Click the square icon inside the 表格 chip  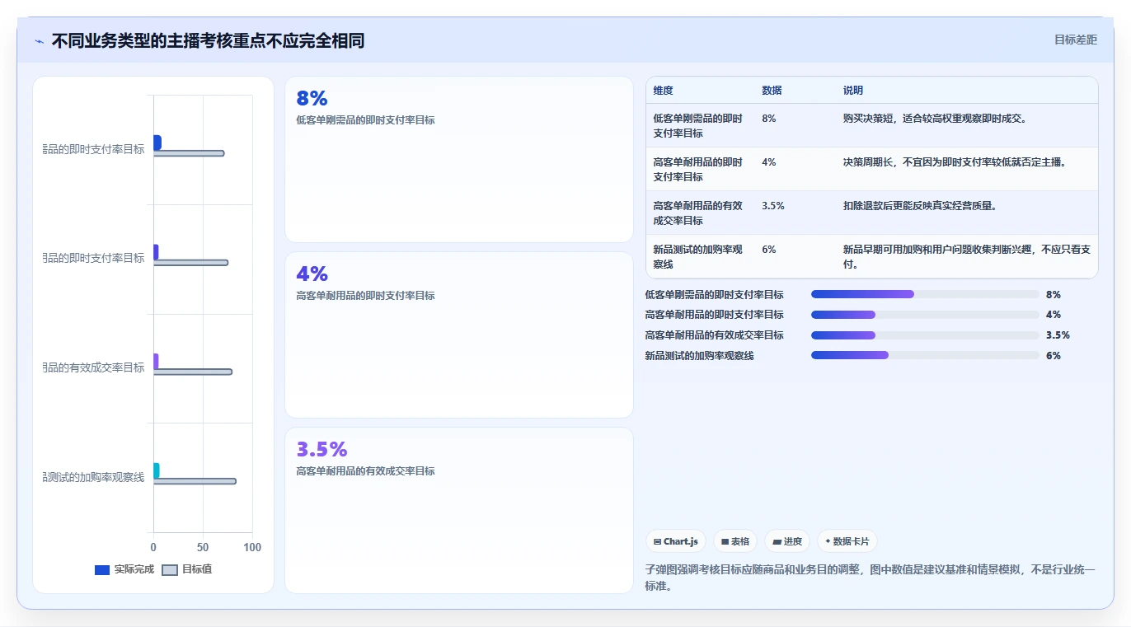pos(725,542)
